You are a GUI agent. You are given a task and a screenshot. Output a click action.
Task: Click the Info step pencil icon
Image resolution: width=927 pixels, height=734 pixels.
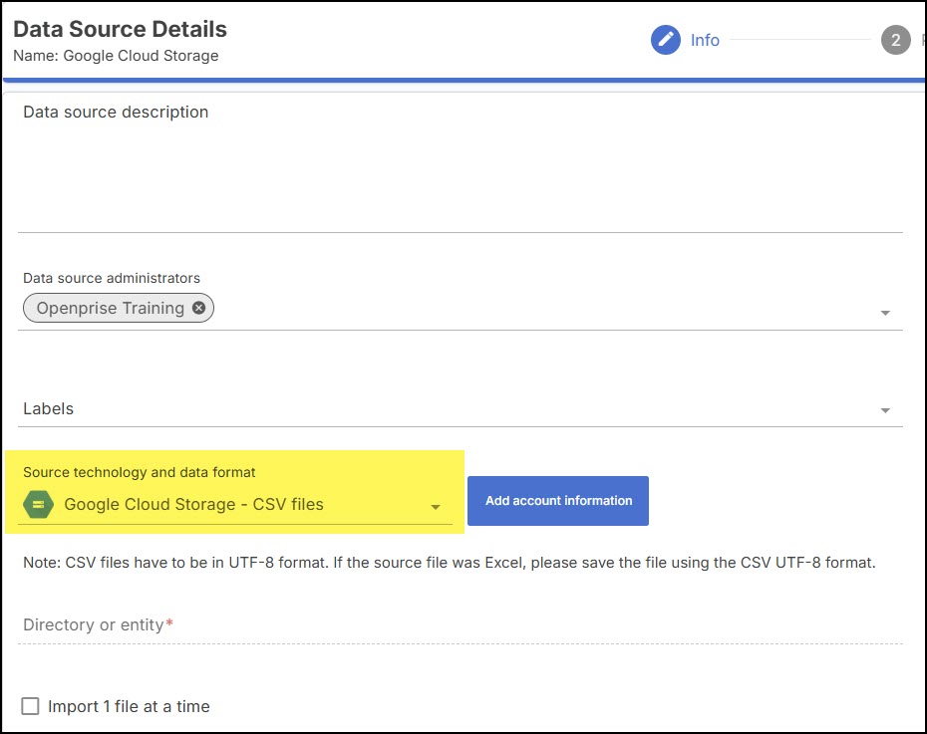click(666, 40)
